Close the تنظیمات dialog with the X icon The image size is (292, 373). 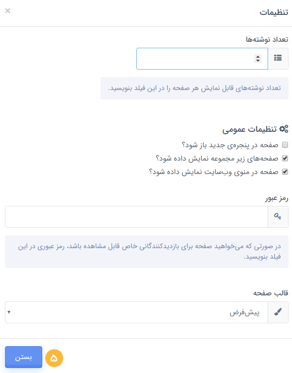(7, 11)
